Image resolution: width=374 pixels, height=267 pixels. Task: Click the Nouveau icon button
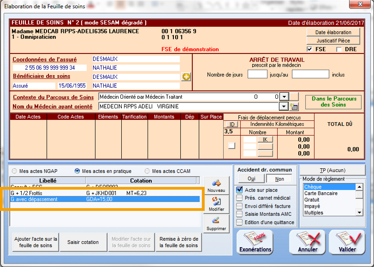coord(216,186)
